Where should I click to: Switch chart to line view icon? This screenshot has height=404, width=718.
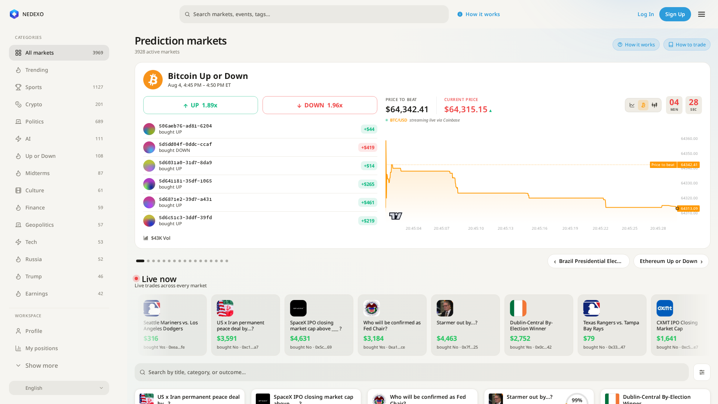632,105
